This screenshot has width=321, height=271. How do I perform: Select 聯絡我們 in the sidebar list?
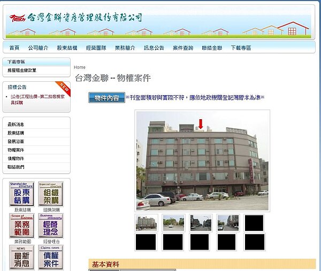pyautogui.click(x=16, y=167)
